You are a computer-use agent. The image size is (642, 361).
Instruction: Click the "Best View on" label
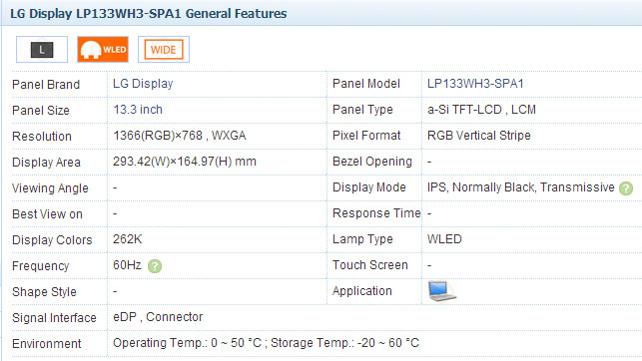pyautogui.click(x=47, y=214)
